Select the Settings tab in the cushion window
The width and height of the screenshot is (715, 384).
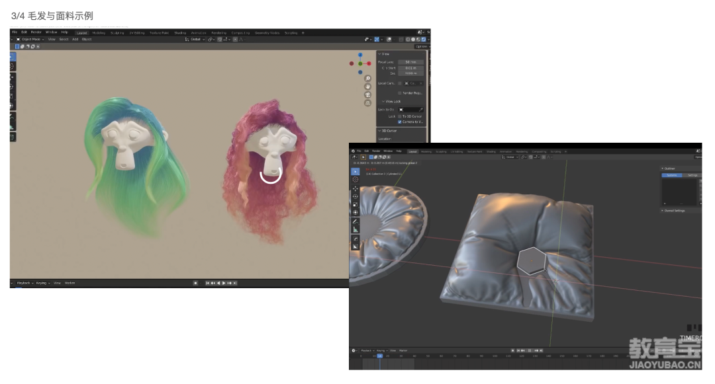click(x=692, y=175)
